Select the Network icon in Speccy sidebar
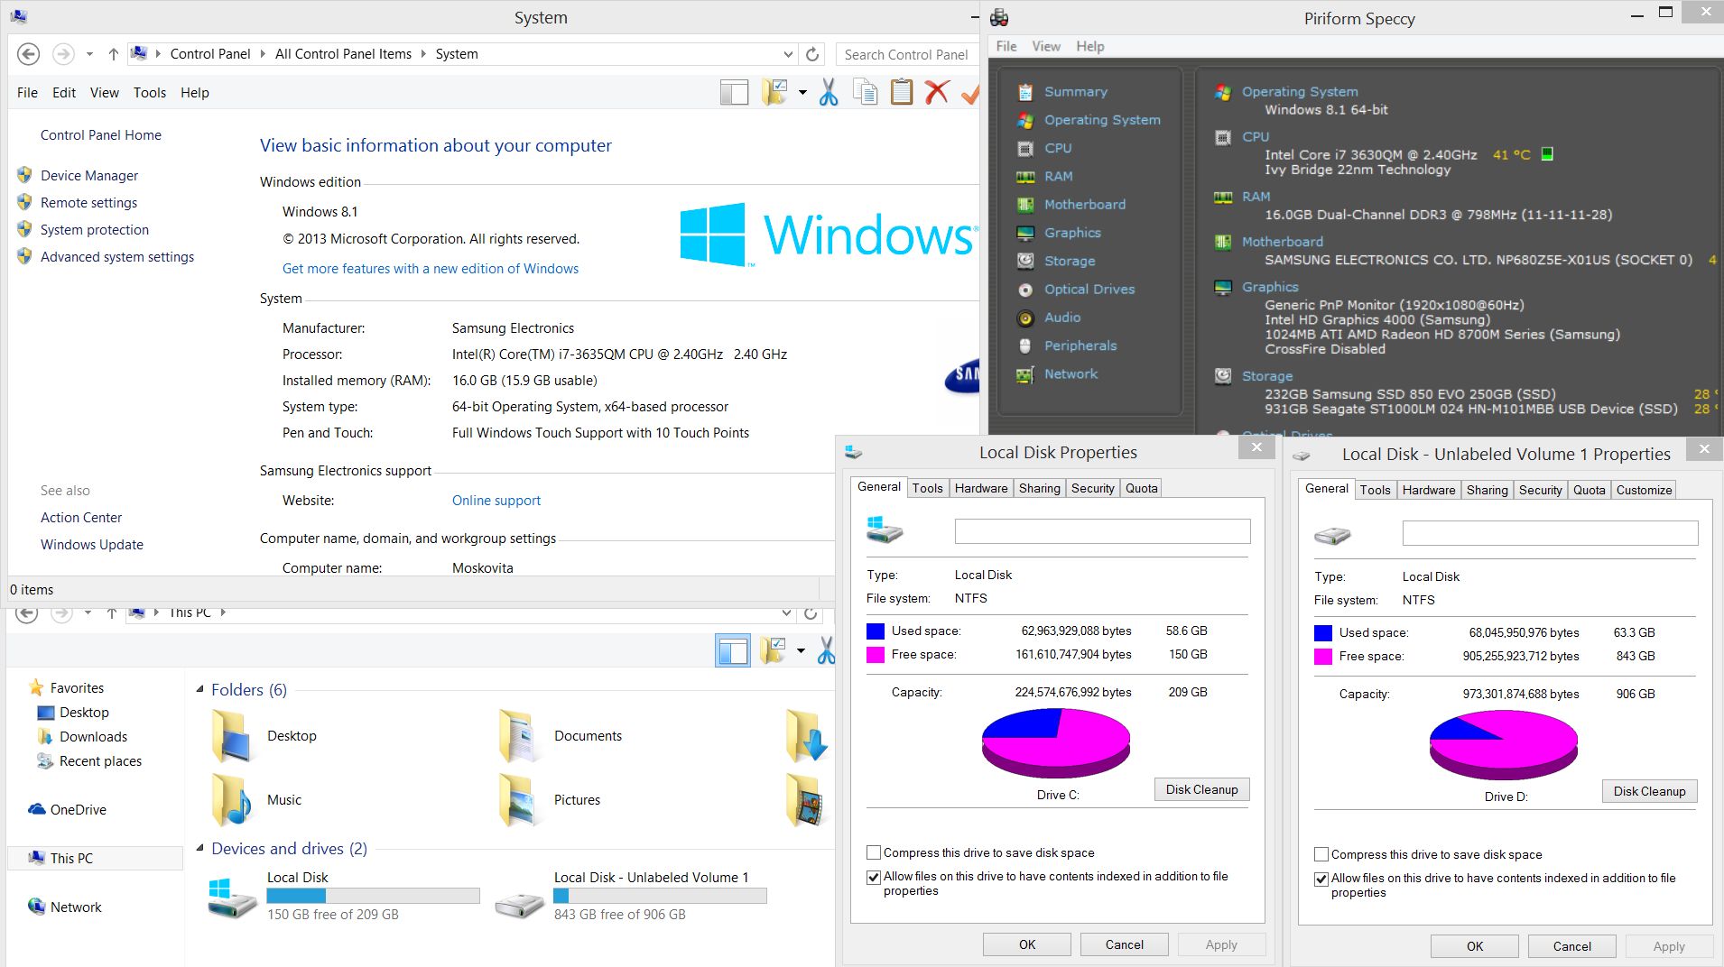Image resolution: width=1724 pixels, height=967 pixels. point(1025,374)
